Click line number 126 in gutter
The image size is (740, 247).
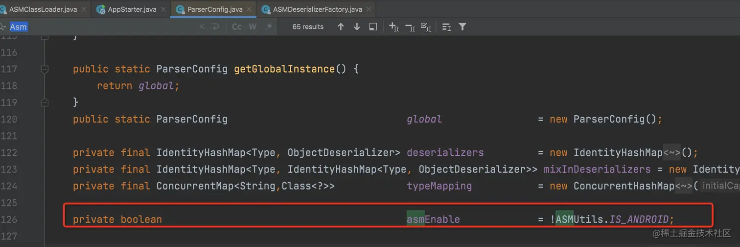[x=9, y=219]
